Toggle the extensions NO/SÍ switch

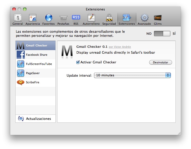click(162, 33)
